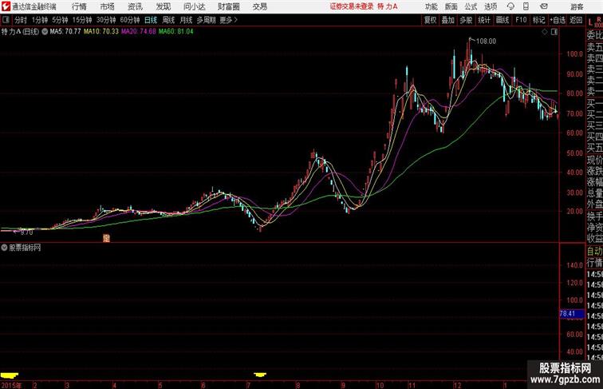Open the 行情 menu
Viewport: 603px width, 389px height.
coord(79,6)
